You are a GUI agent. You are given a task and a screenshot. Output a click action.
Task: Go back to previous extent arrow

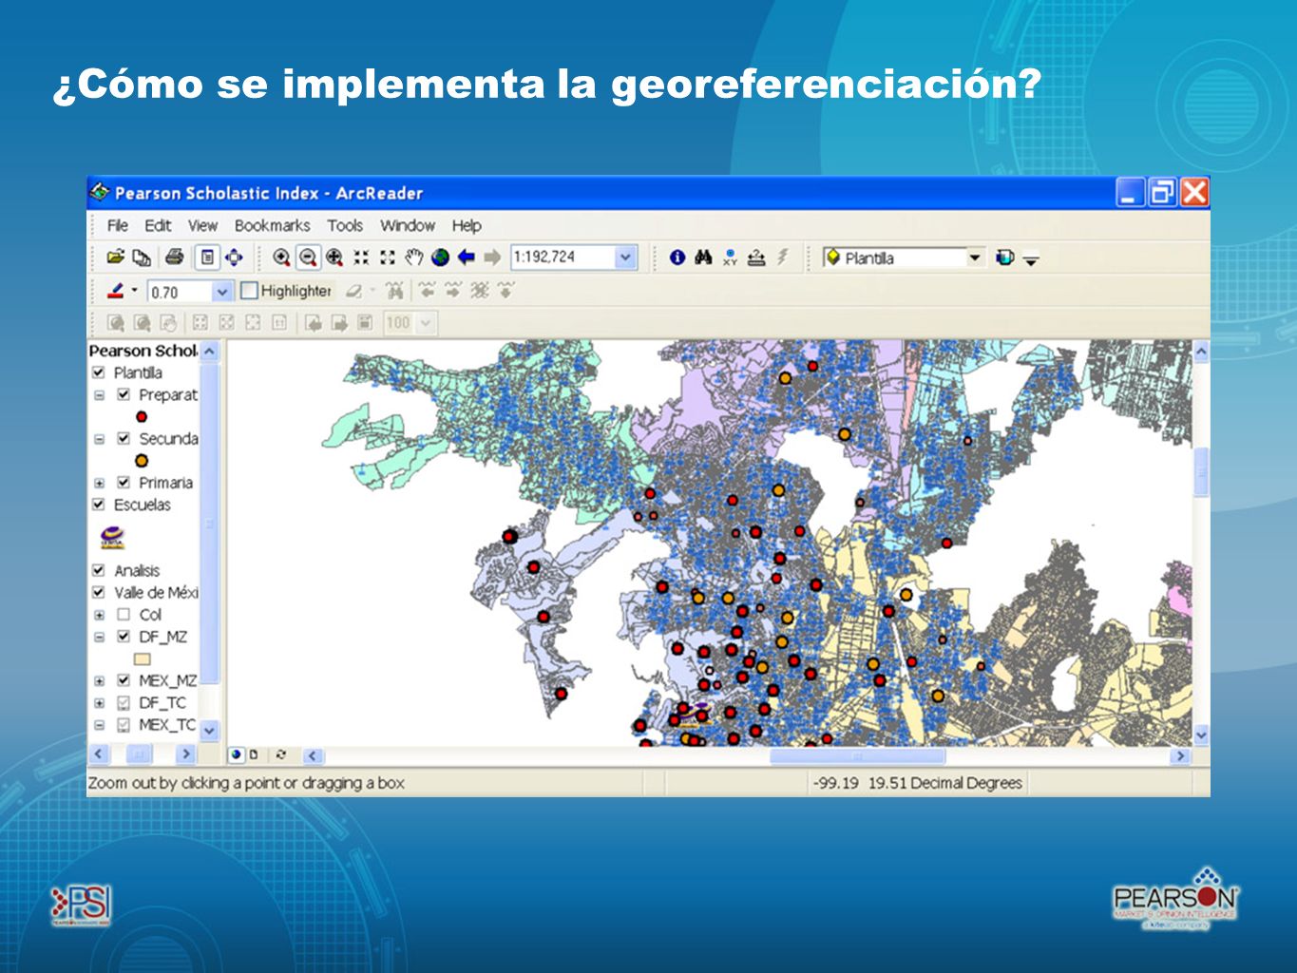(x=466, y=257)
